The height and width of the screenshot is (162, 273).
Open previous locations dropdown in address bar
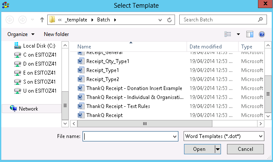coord(160,20)
